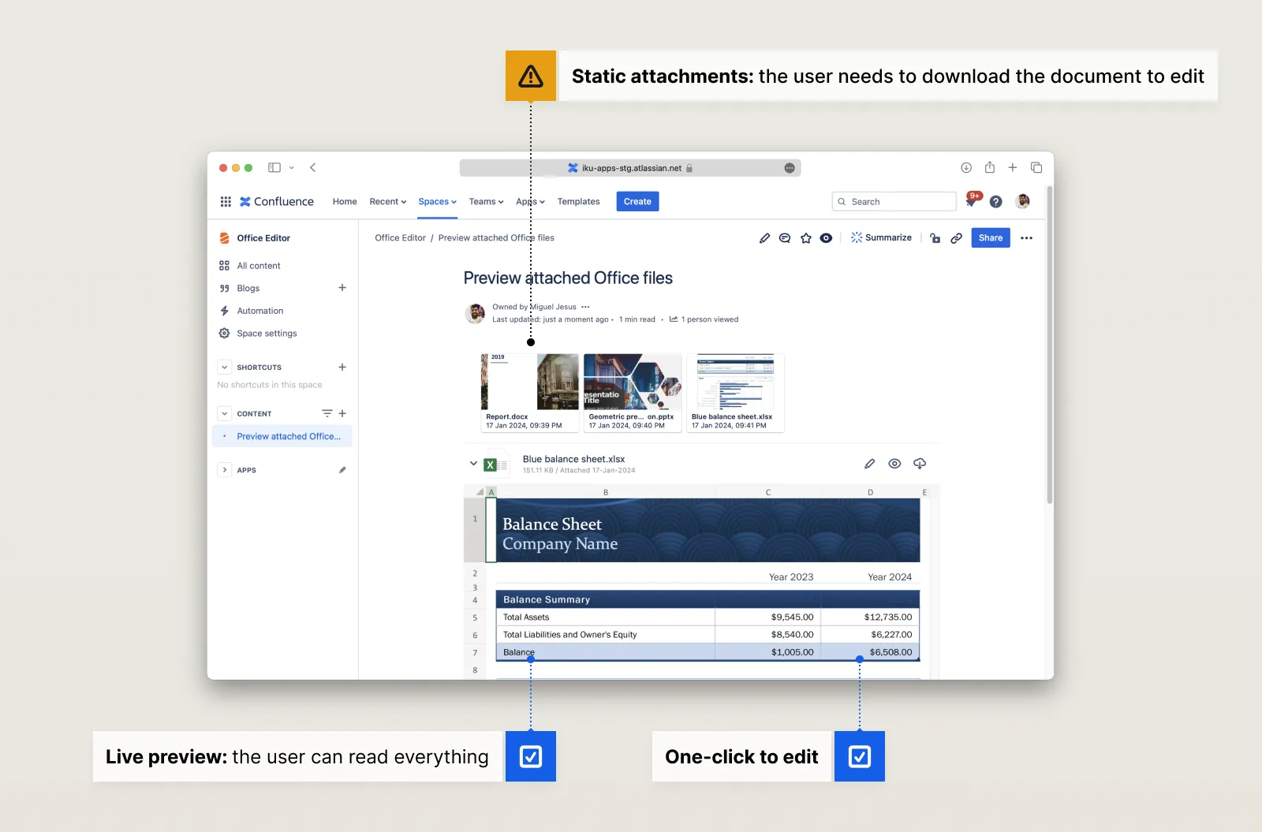Open the Spaces dropdown menu
This screenshot has height=832, width=1262.
pyautogui.click(x=437, y=202)
